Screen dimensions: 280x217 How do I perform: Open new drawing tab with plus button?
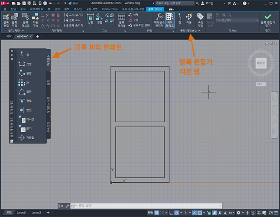tap(37, 36)
